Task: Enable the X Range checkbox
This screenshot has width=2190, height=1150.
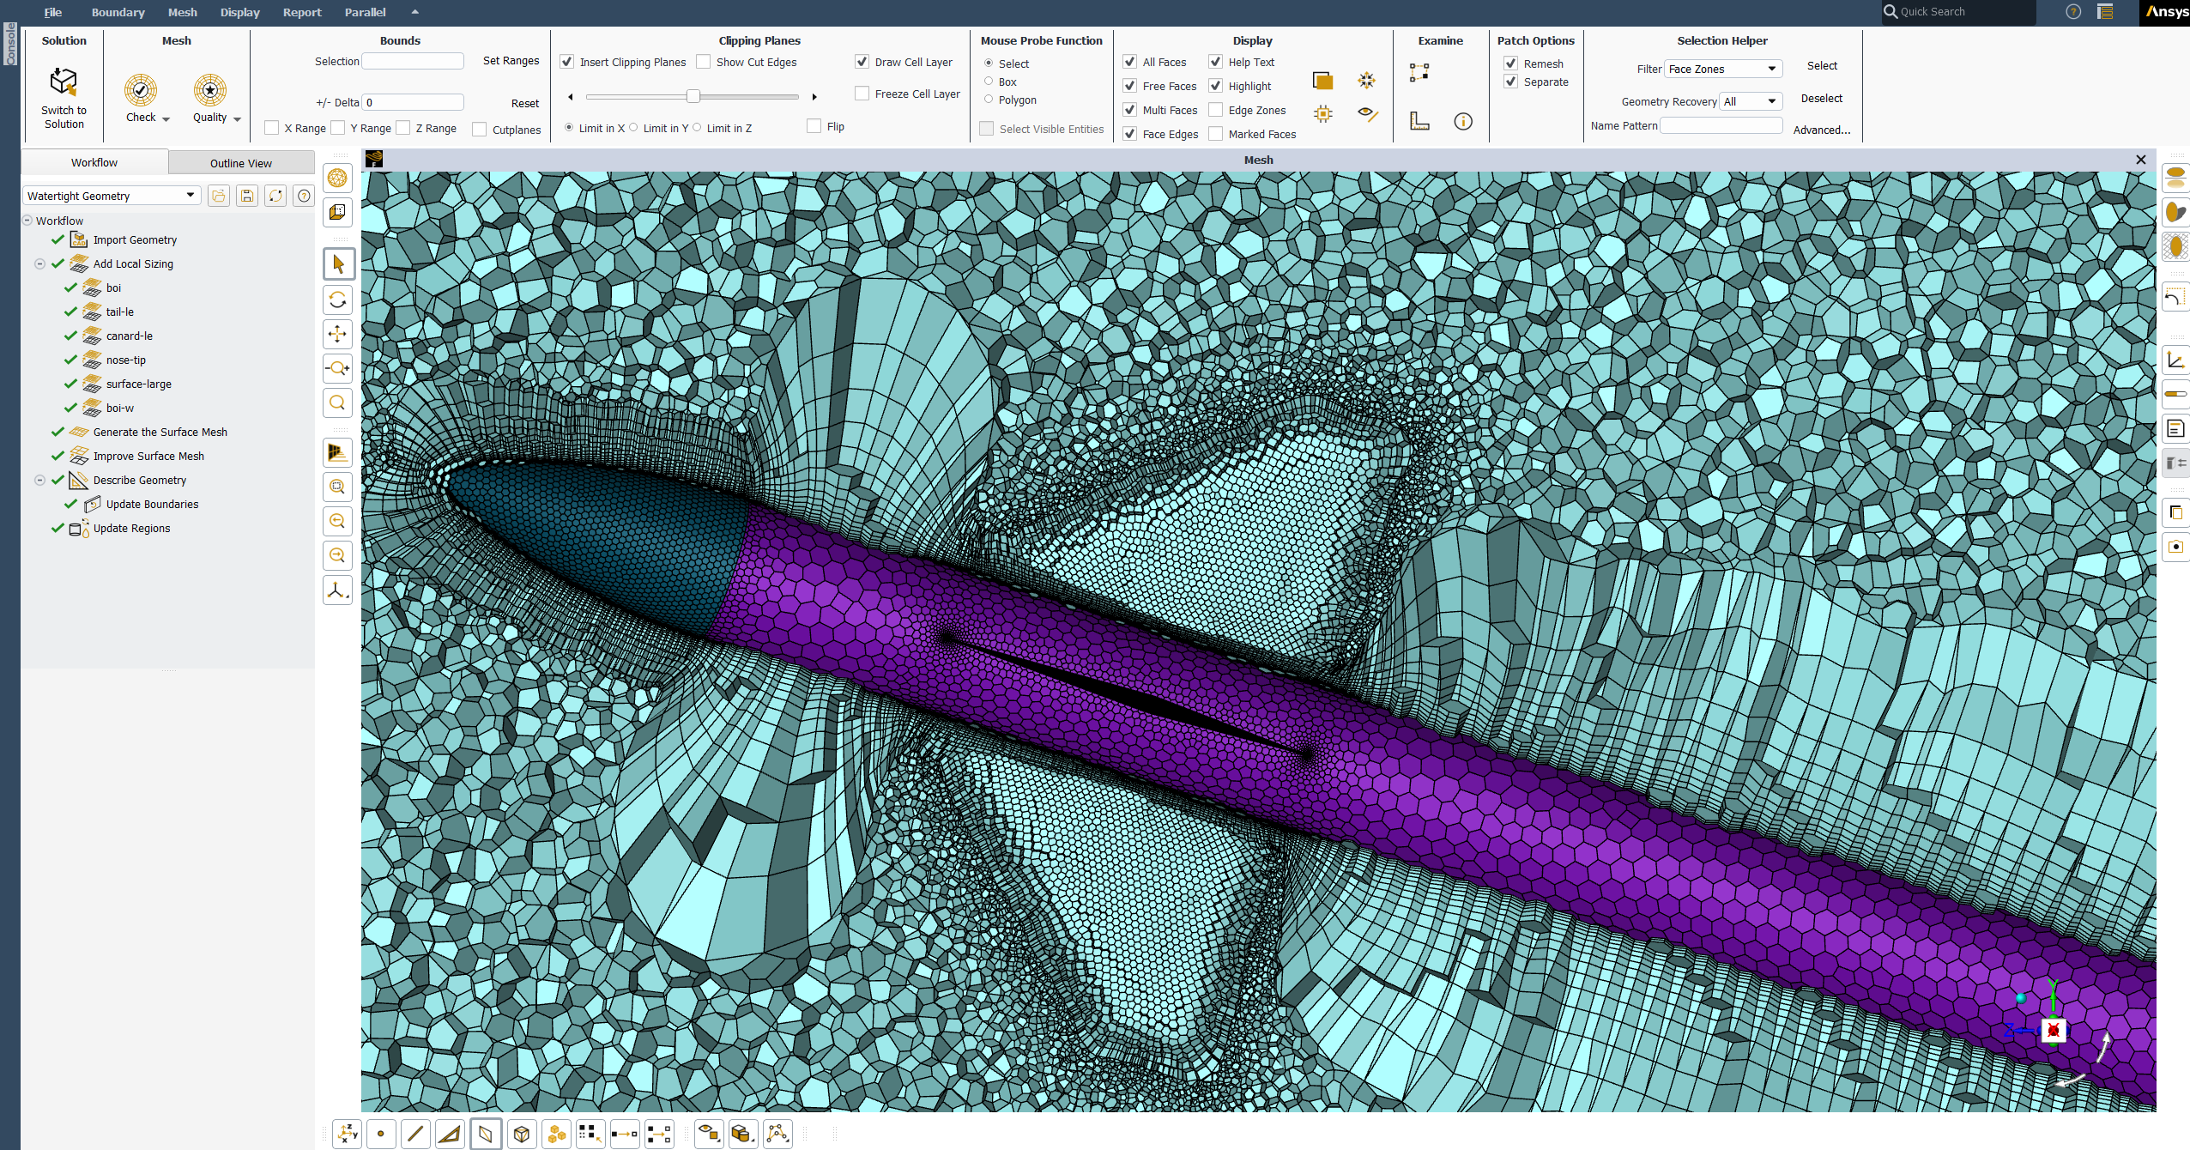Action: point(272,128)
